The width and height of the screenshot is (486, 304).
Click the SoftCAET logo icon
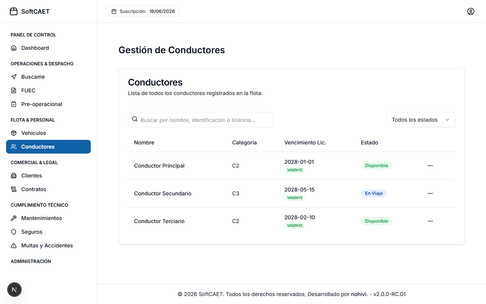14,11
